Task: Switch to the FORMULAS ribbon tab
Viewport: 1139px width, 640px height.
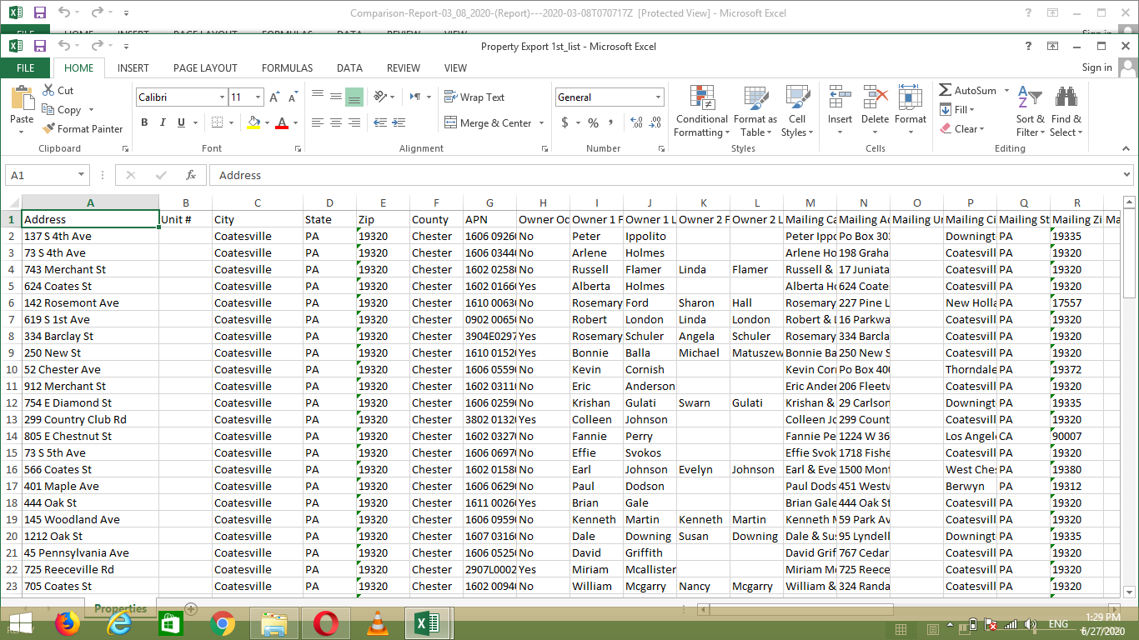Action: coord(287,67)
